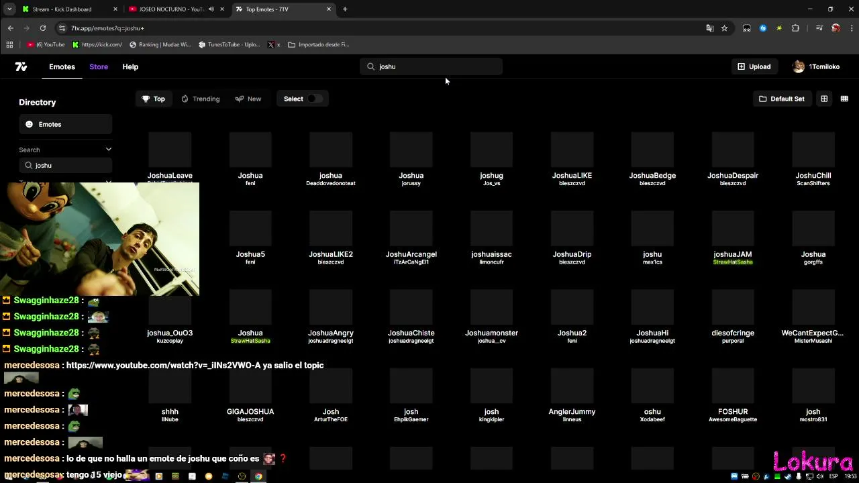Click the address bar URL 7tv.app/emotes
This screenshot has height=483, width=859.
(x=107, y=28)
